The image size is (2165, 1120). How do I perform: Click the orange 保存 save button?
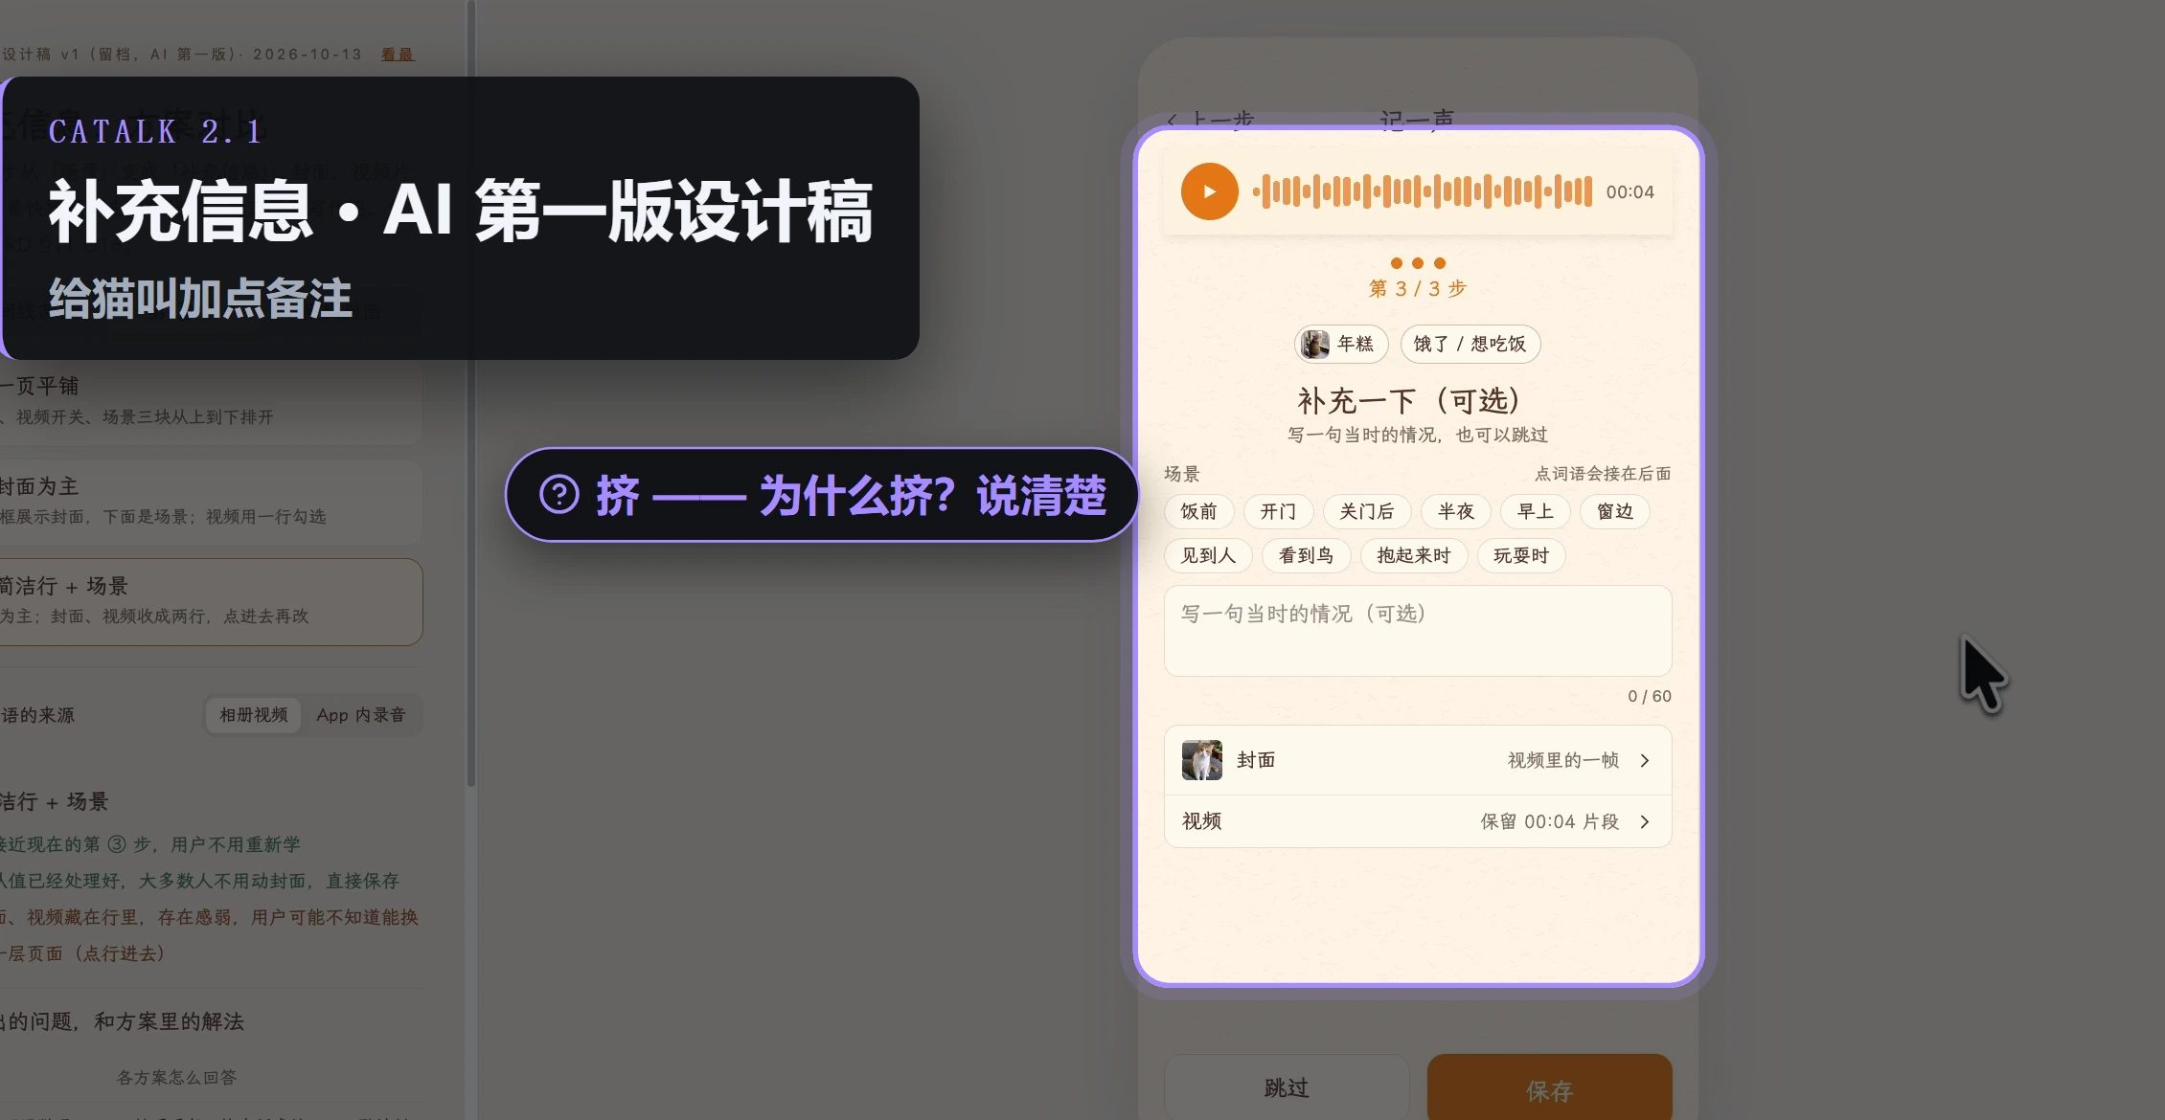click(1550, 1089)
